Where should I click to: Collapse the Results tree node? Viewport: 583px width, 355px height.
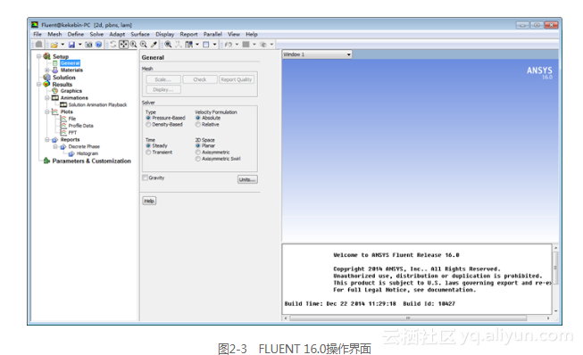pos(38,85)
